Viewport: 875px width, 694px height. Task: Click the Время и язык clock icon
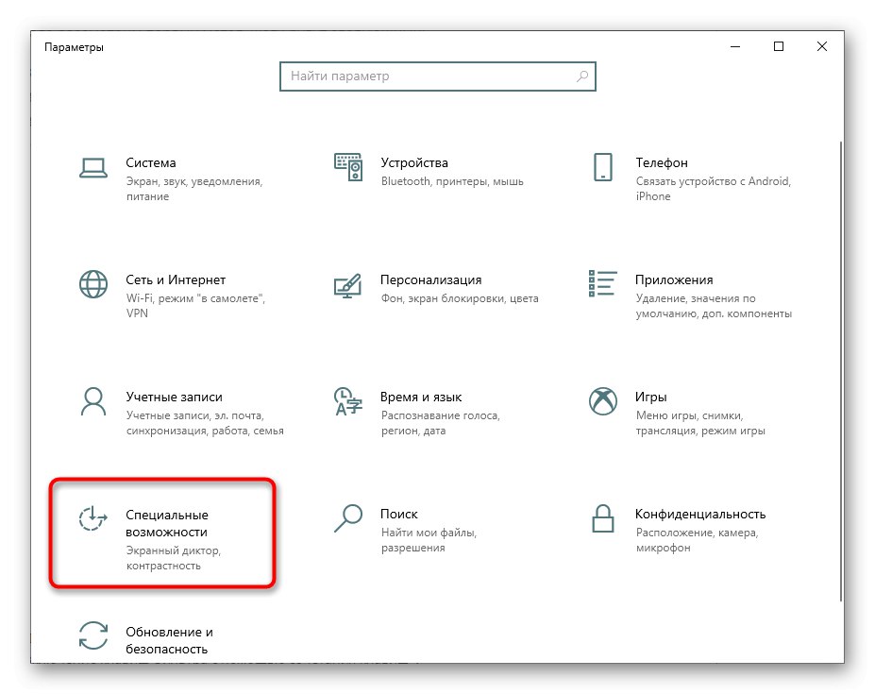point(347,401)
